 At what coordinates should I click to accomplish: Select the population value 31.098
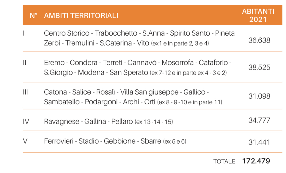259,96
